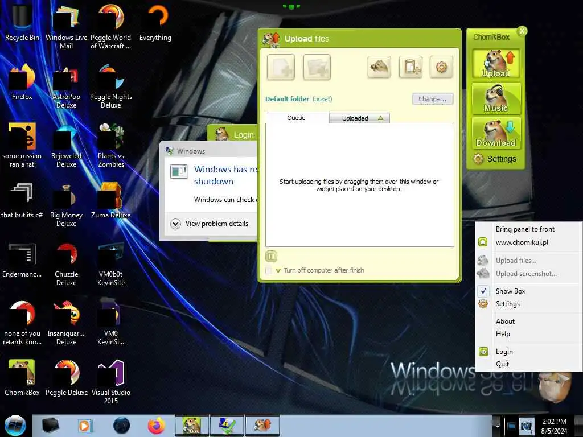
Task: Select the Everything desktop icon
Action: [155, 22]
